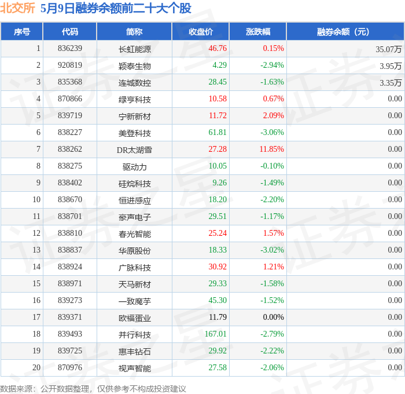Select the 长虹能源 name cell
Image resolution: width=405 pixels, height=394 pixels.
(x=135, y=49)
